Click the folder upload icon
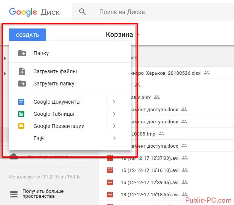The width and height of the screenshot is (234, 205). click(x=22, y=84)
